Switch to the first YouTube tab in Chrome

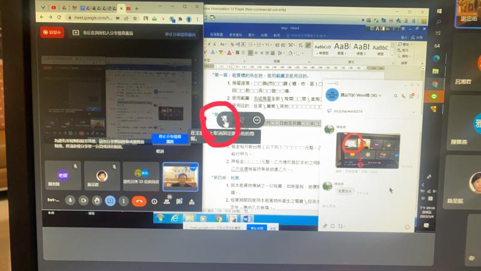coord(54,8)
